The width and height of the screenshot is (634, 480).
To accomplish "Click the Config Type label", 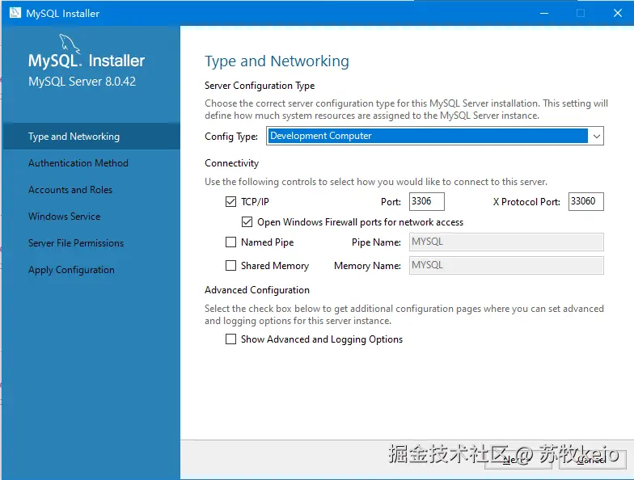I will (231, 137).
